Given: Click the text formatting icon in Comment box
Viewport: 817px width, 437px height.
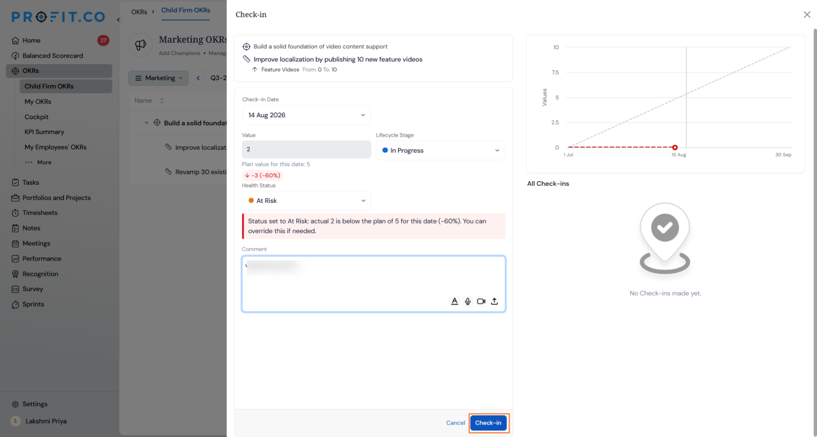Looking at the screenshot, I should click(454, 301).
